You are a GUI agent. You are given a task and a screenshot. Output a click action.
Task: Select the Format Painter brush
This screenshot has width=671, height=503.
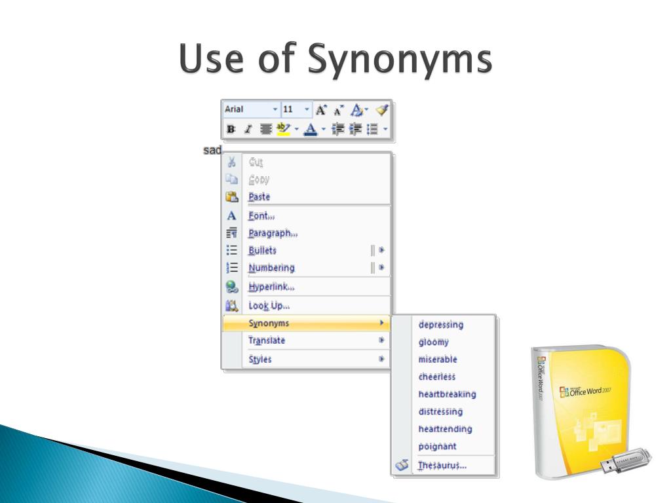(382, 110)
